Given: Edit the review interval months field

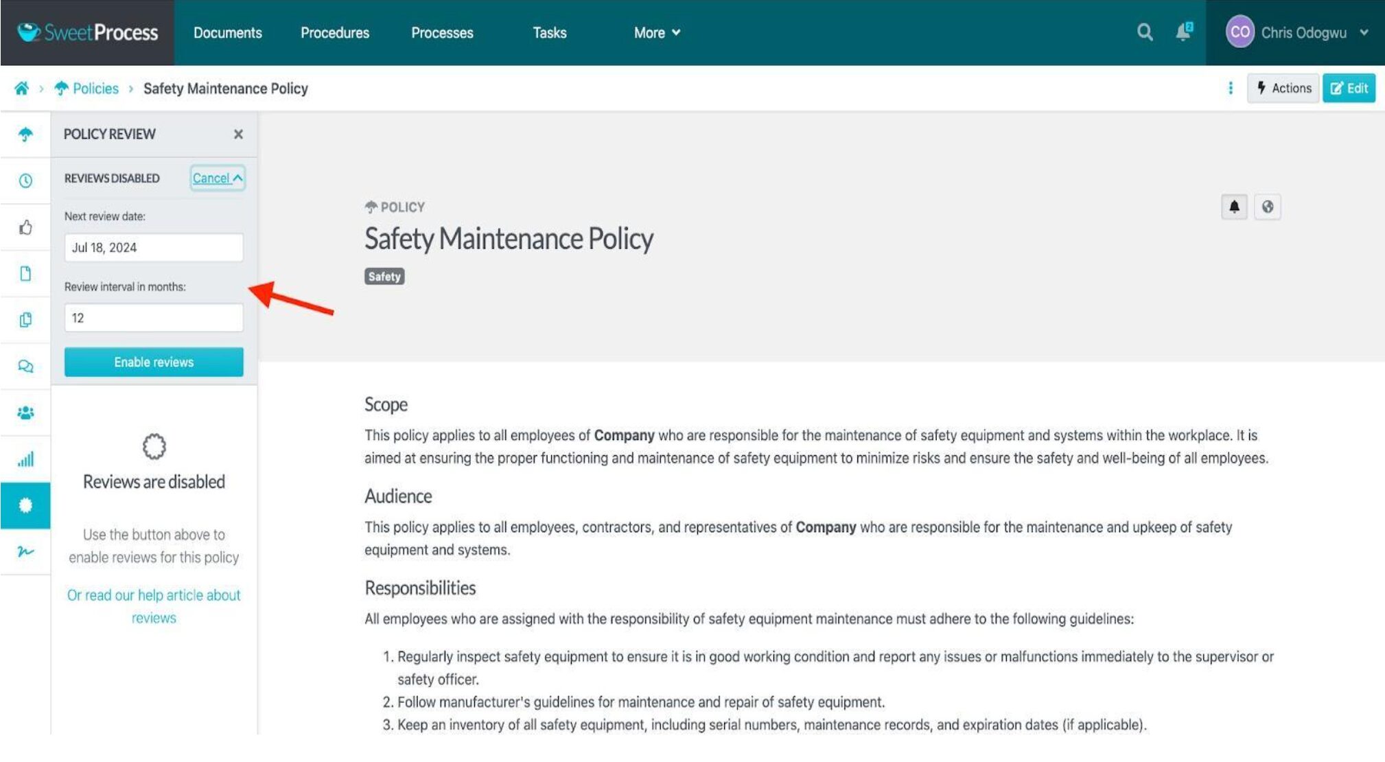Looking at the screenshot, I should click(153, 317).
